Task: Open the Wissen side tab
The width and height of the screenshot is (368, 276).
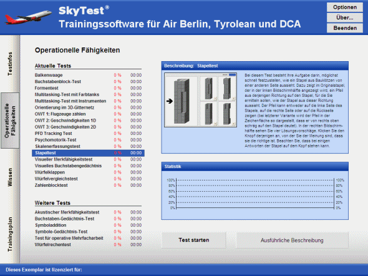Action: point(10,177)
